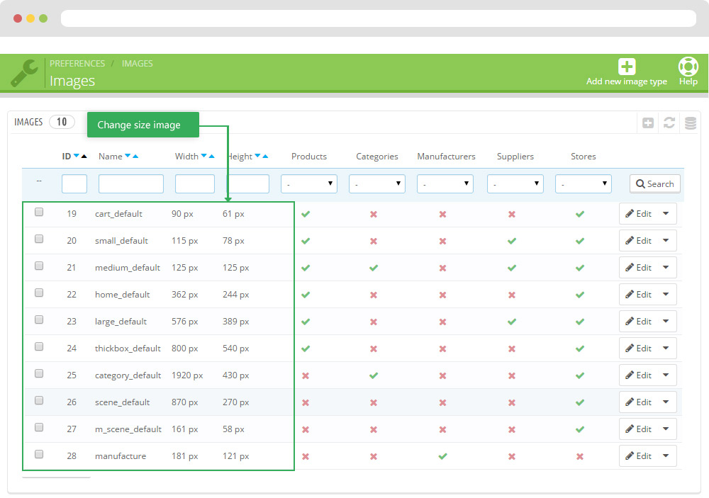Edit the large_default image type
This screenshot has height=498, width=709.
[x=638, y=322]
